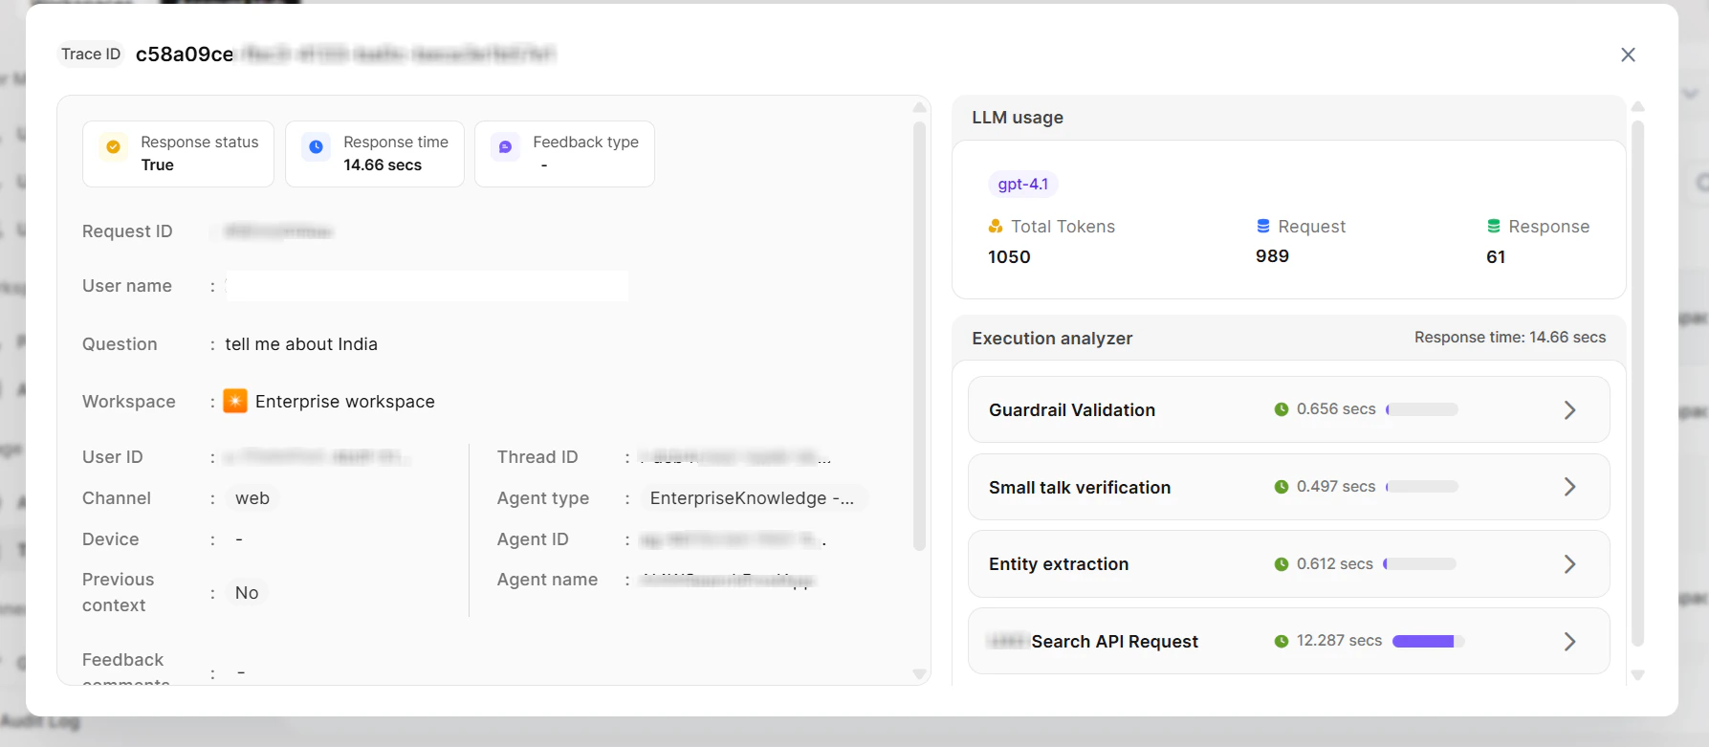Select the trace ID value c58a09ce

(x=185, y=55)
